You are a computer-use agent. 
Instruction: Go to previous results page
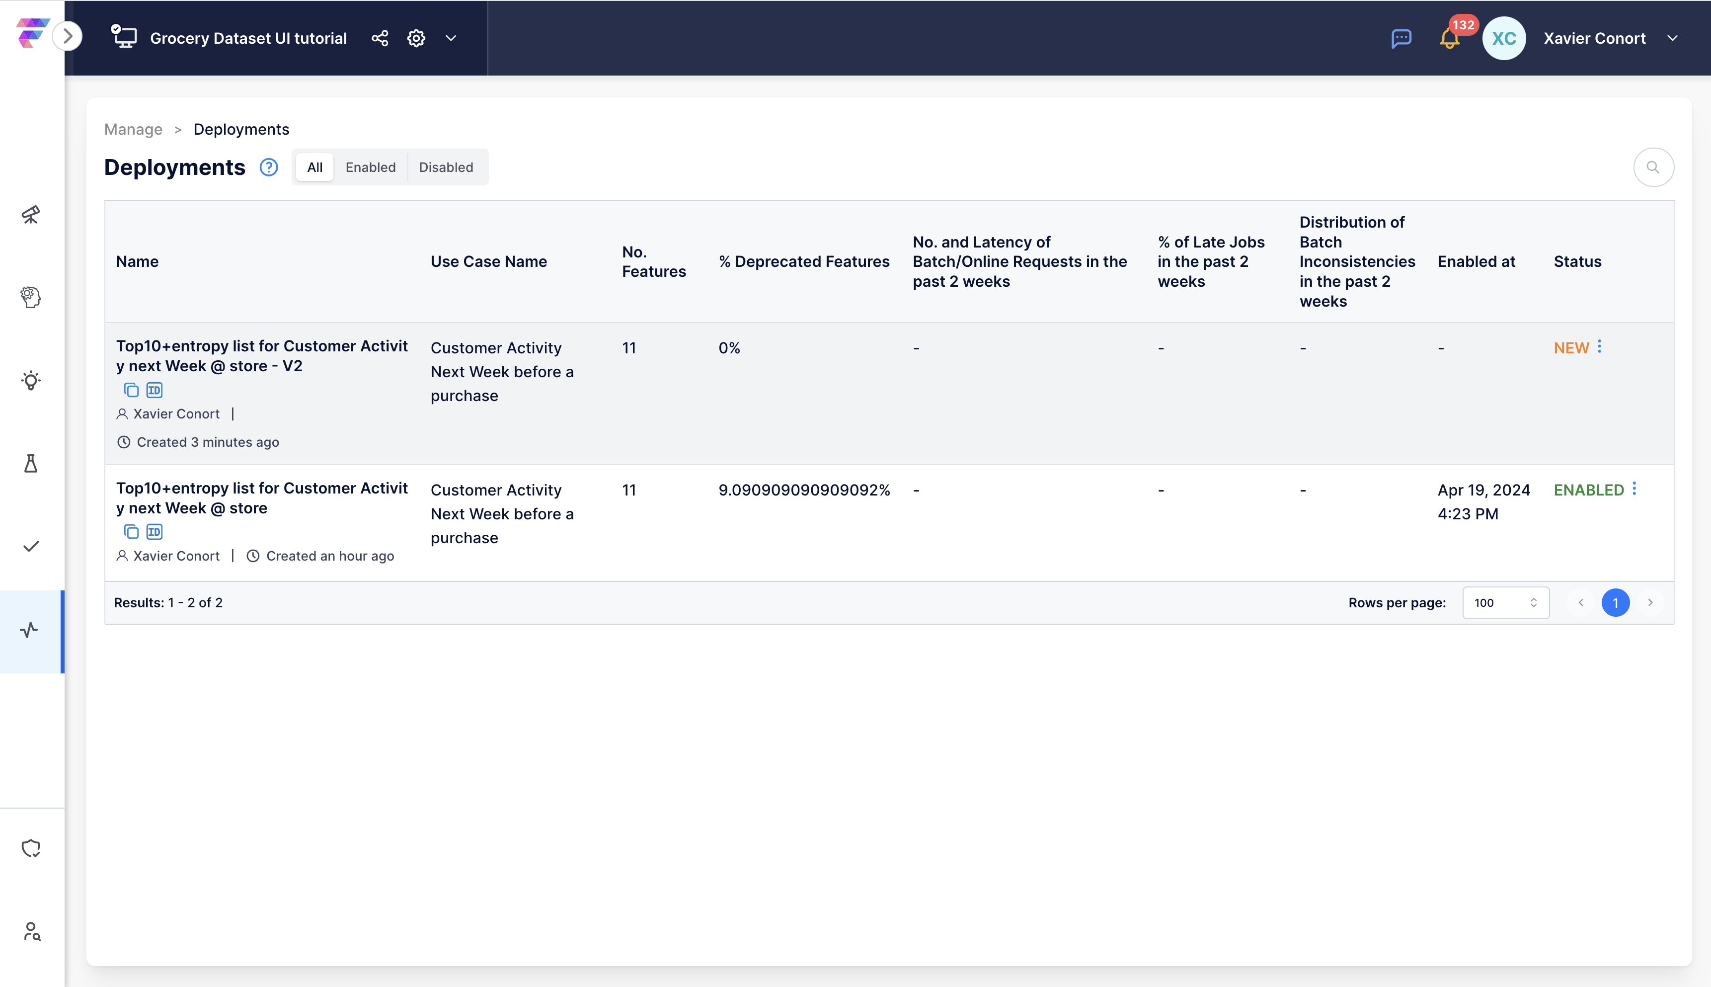(1581, 603)
